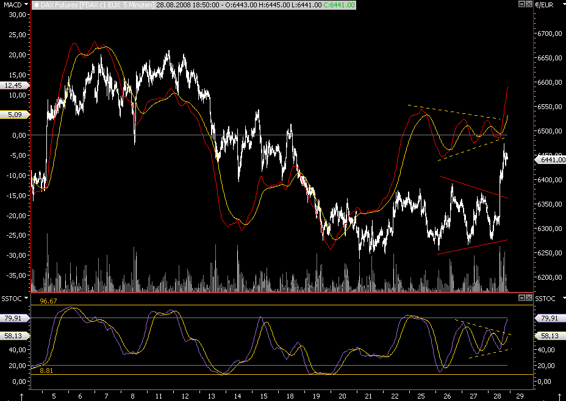Image resolution: width=566 pixels, height=401 pixels.
Task: Maximize the main DAX Futures chart panel
Action: click(521, 4)
